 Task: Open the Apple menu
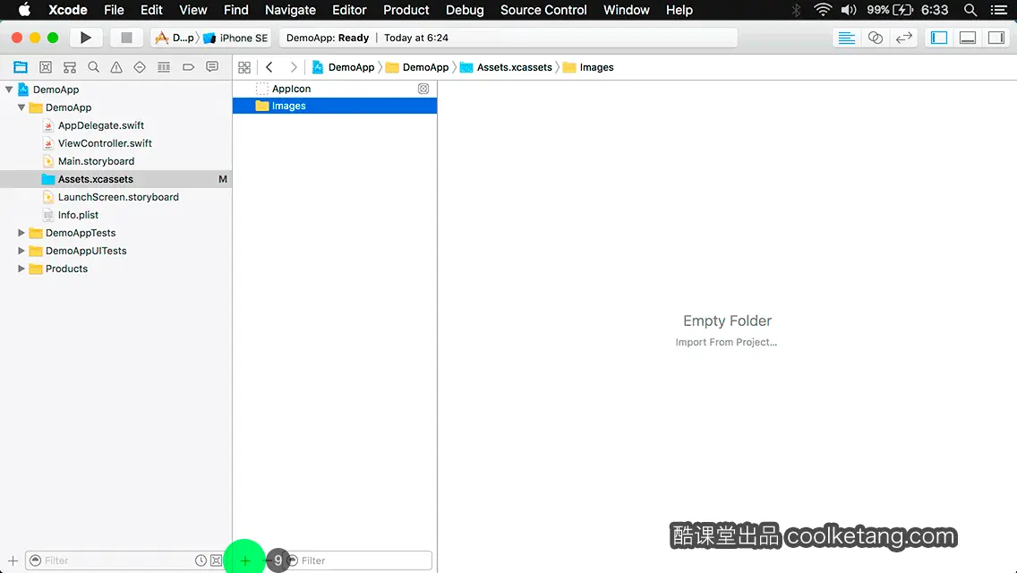[x=24, y=10]
